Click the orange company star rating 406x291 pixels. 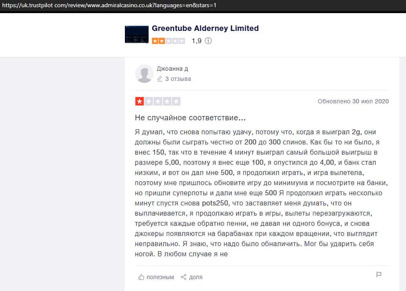coord(168,41)
